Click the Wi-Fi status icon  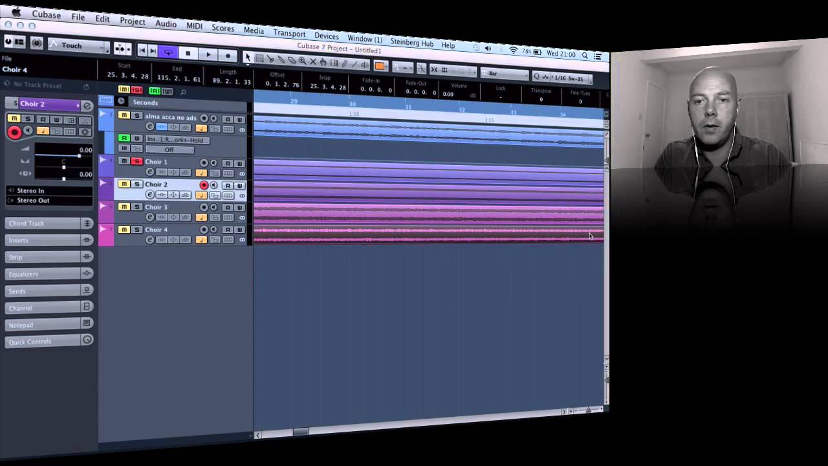click(514, 50)
